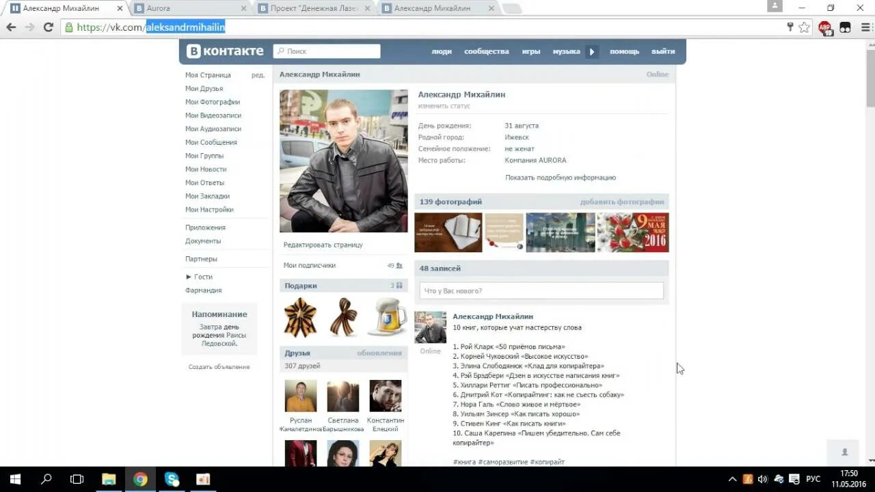Switch to the Aurora tab
Viewport: 875px width, 492px height.
(x=191, y=8)
